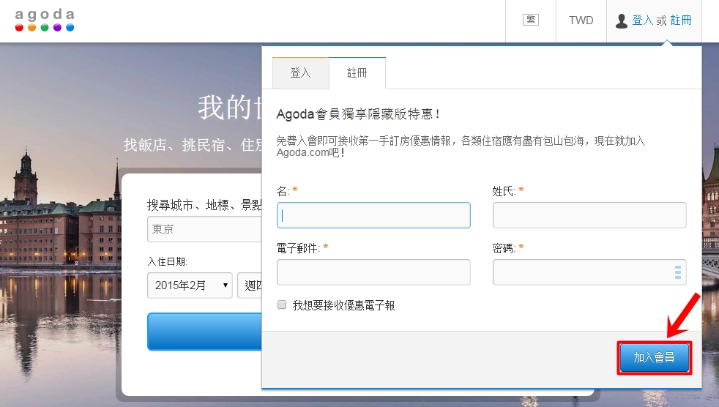Viewport: 719px width, 407px height.
Task: Click the 姓氏 last name field
Action: [x=589, y=215]
